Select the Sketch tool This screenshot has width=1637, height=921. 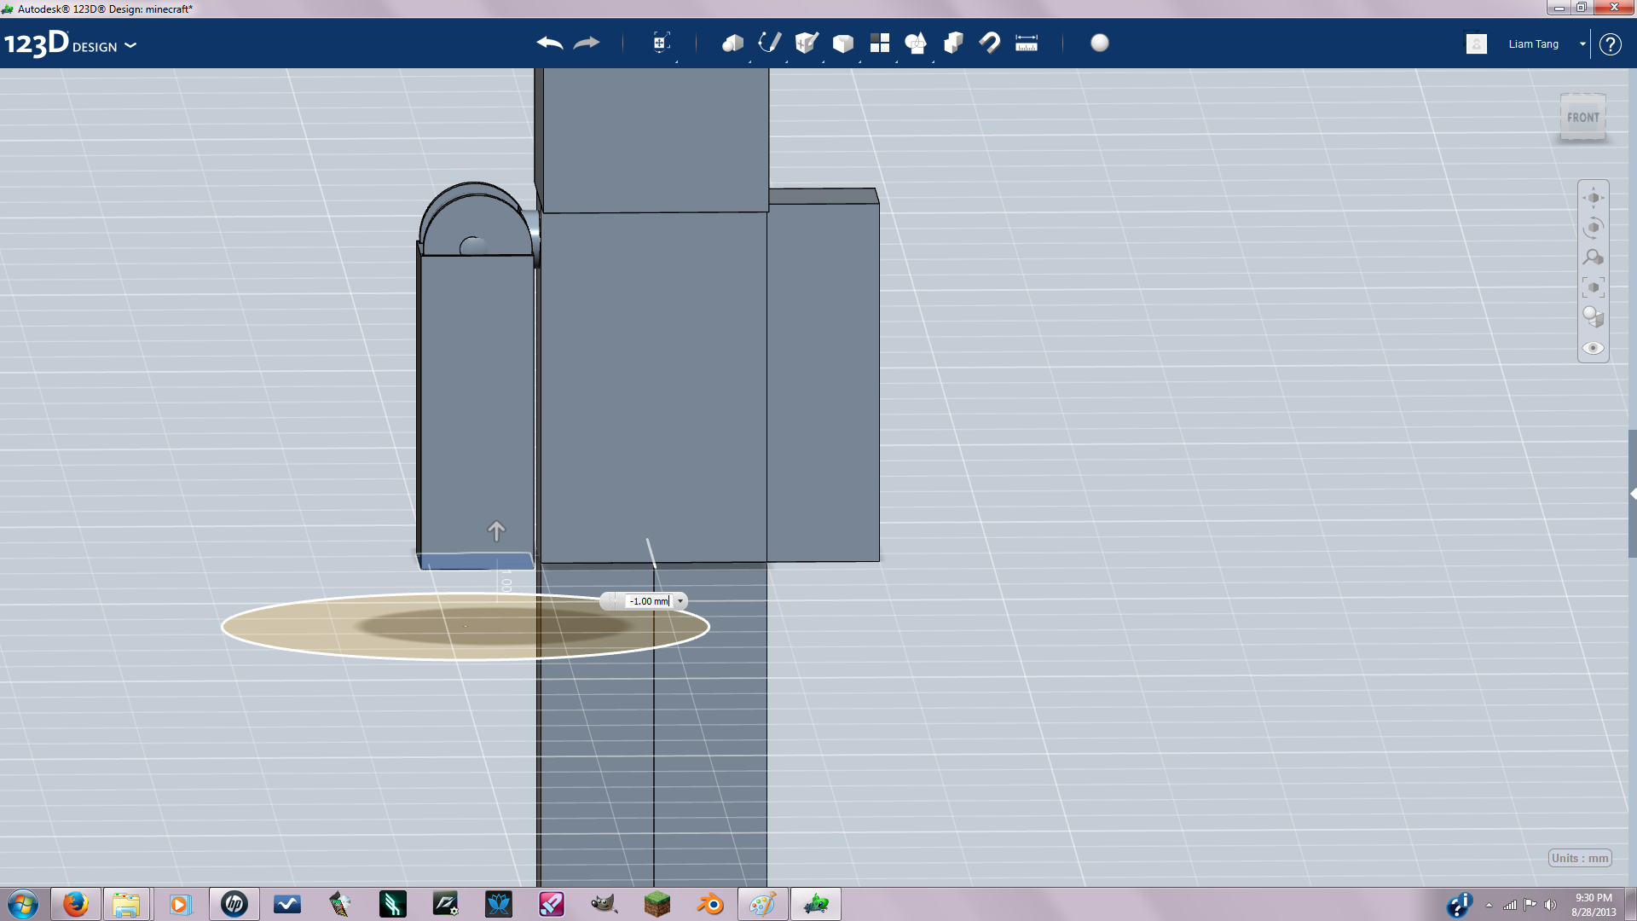click(x=770, y=43)
